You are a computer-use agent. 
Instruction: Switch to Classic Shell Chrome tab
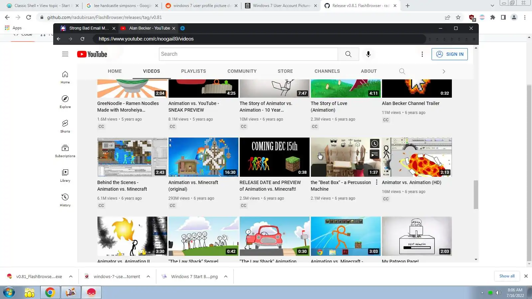(42, 6)
